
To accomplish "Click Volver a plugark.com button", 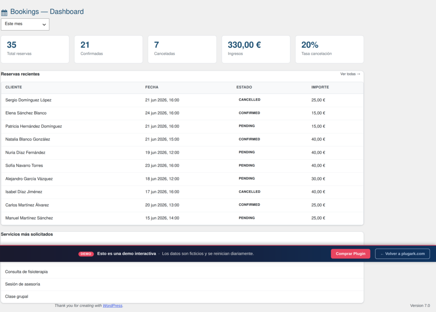I will point(402,254).
